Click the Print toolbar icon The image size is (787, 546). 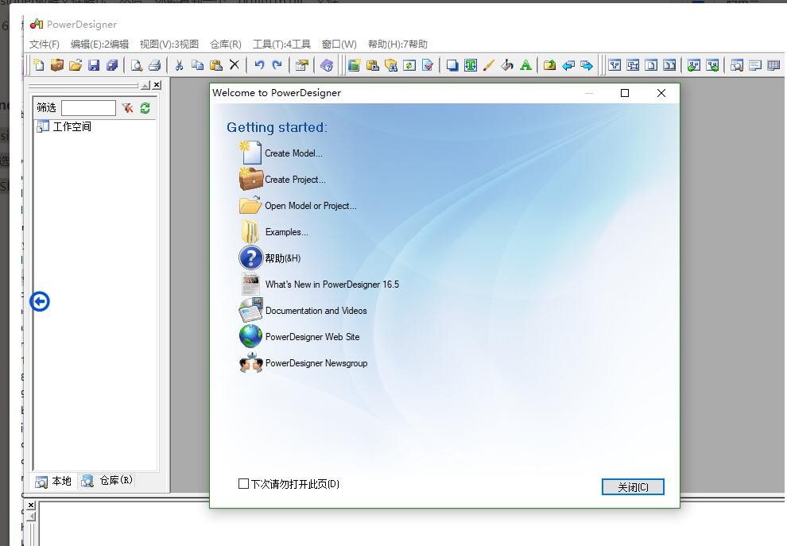[x=155, y=65]
